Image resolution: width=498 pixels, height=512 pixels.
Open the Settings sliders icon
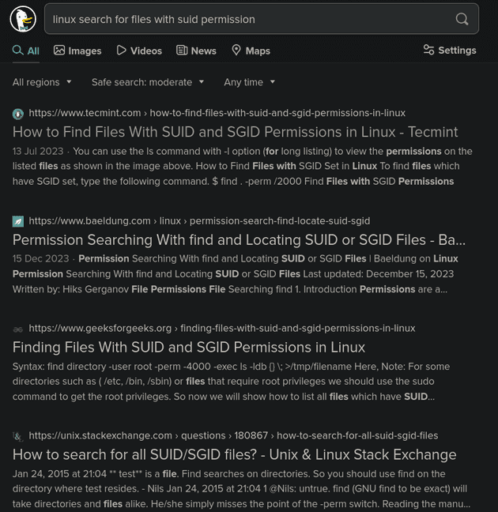click(428, 50)
